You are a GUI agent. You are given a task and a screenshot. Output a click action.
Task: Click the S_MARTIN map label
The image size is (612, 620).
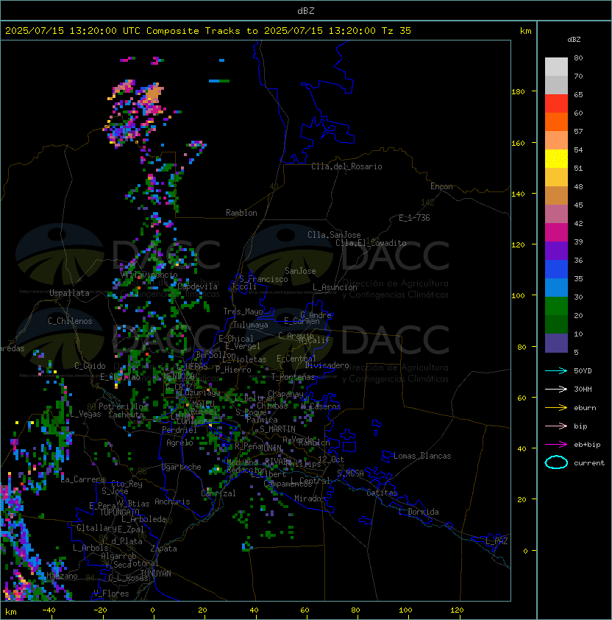tap(277, 429)
